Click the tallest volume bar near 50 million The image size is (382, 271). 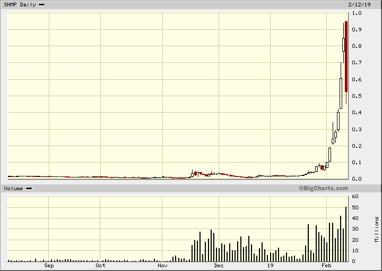coord(346,234)
